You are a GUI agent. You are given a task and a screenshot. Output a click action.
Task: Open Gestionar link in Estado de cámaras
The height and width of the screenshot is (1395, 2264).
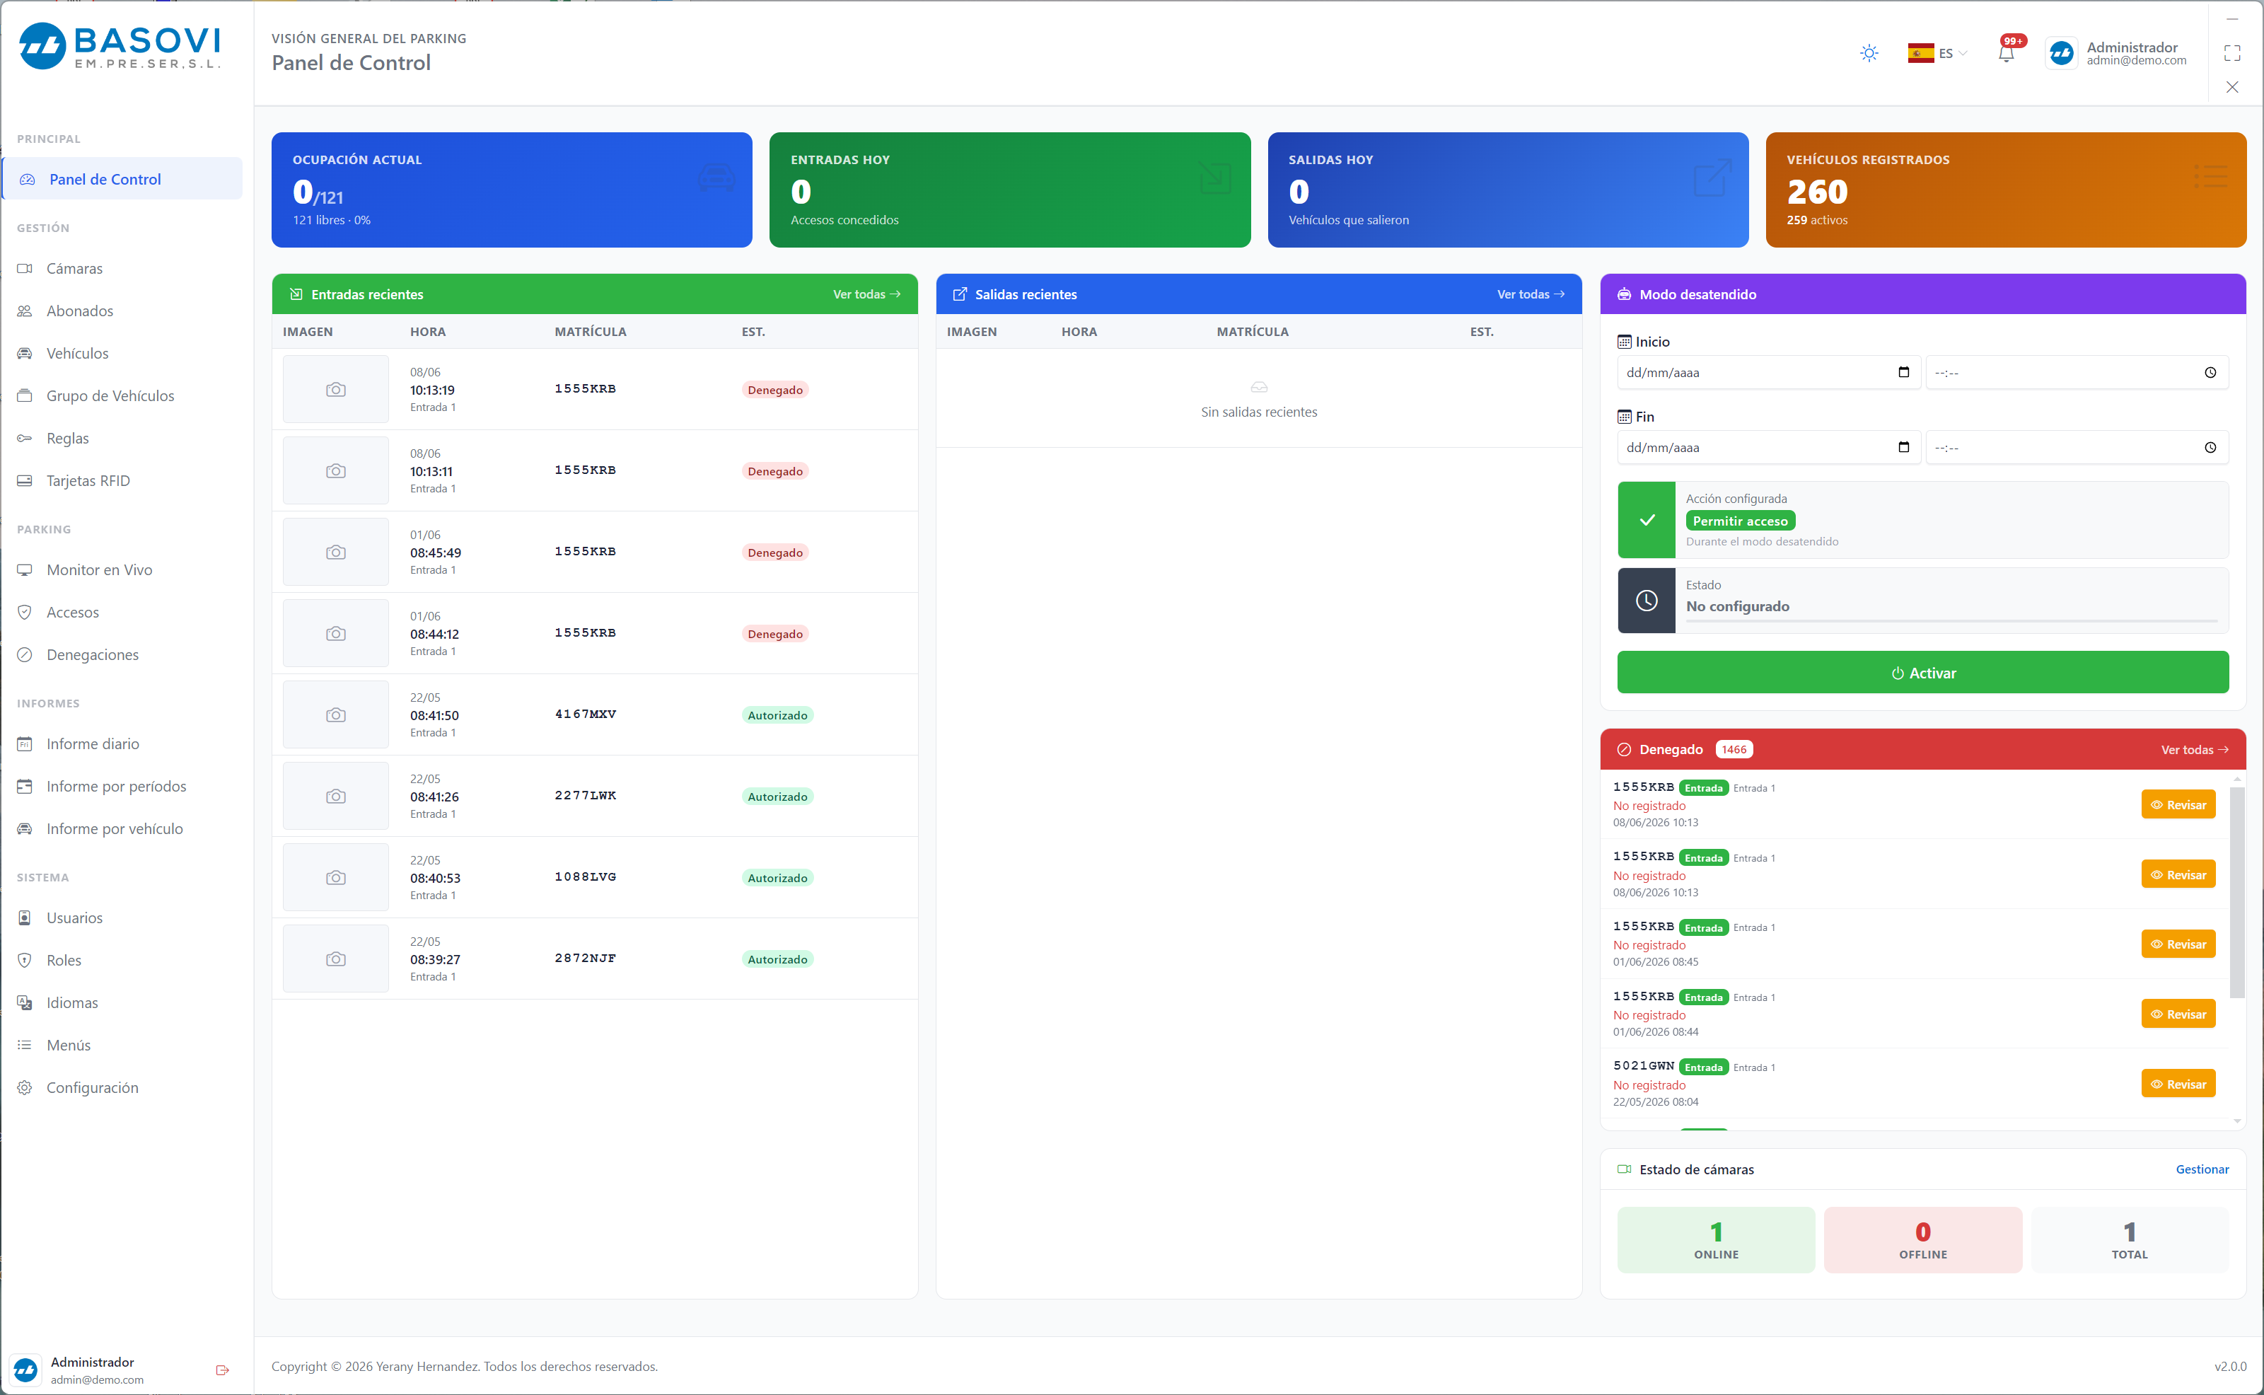point(2201,1170)
